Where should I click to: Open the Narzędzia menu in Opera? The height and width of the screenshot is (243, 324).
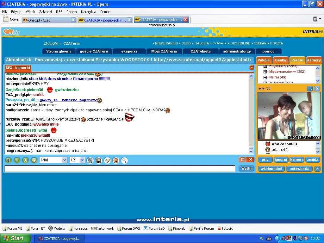point(89,12)
